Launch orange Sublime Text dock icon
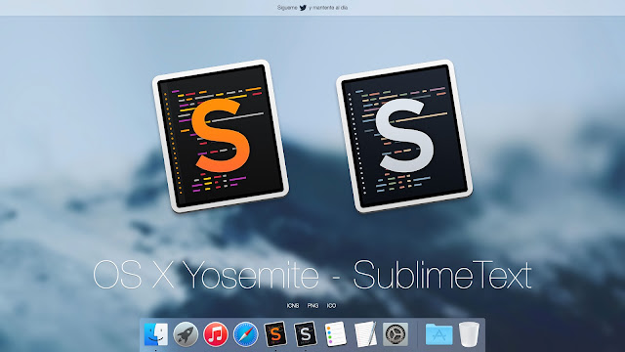The height and width of the screenshot is (352, 625). pos(275,333)
